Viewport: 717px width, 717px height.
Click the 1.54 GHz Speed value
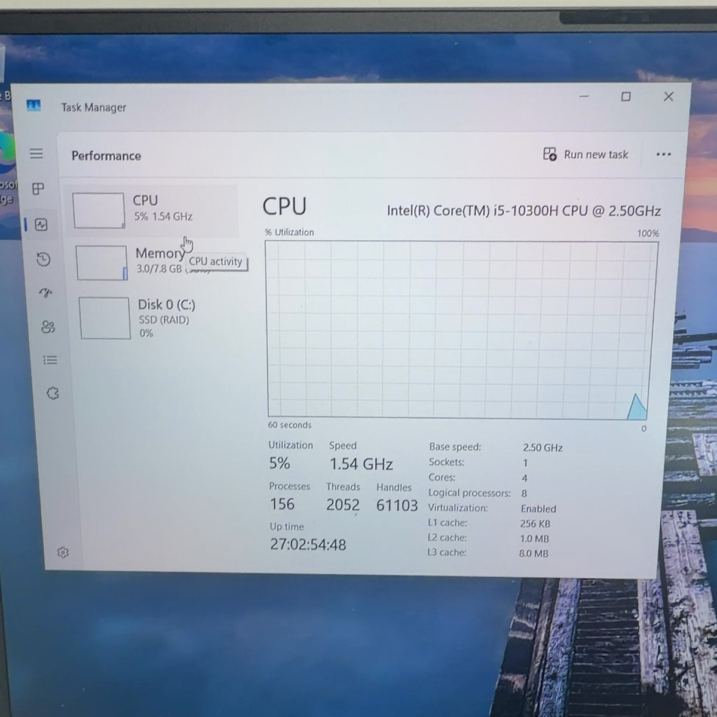[x=361, y=464]
